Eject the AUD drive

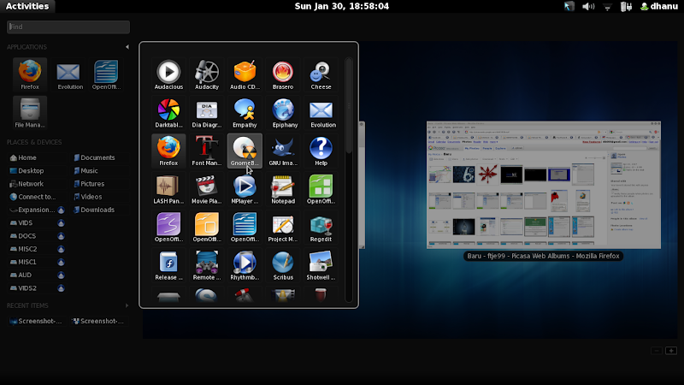tap(61, 275)
